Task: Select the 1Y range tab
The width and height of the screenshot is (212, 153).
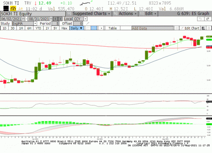Action: coord(47,28)
